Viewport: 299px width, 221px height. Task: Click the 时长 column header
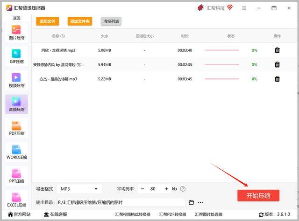[x=185, y=36]
